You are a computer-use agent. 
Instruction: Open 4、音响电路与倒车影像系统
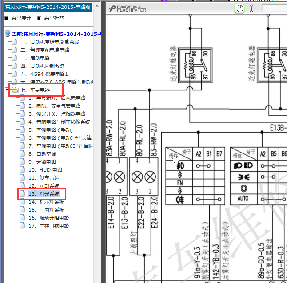click(59, 122)
